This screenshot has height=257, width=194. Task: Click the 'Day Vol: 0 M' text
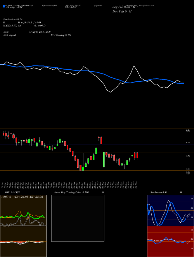point(122,12)
